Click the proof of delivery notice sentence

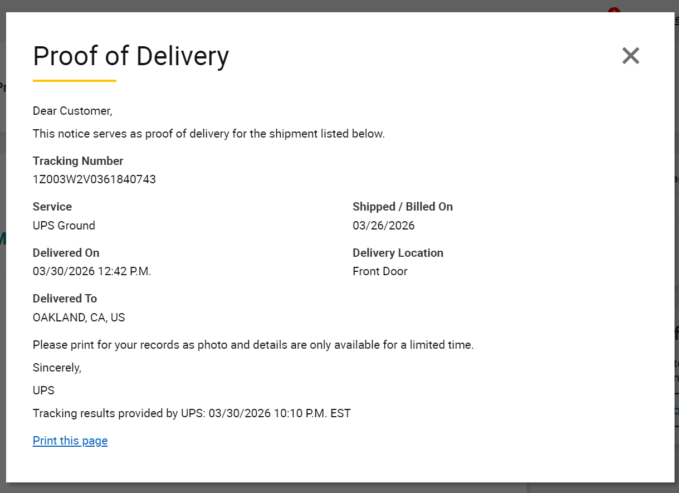coord(209,134)
